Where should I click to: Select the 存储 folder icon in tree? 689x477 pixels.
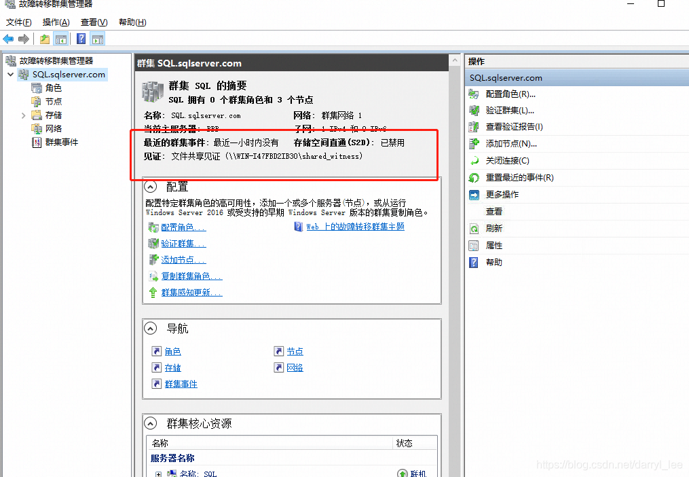click(x=37, y=115)
